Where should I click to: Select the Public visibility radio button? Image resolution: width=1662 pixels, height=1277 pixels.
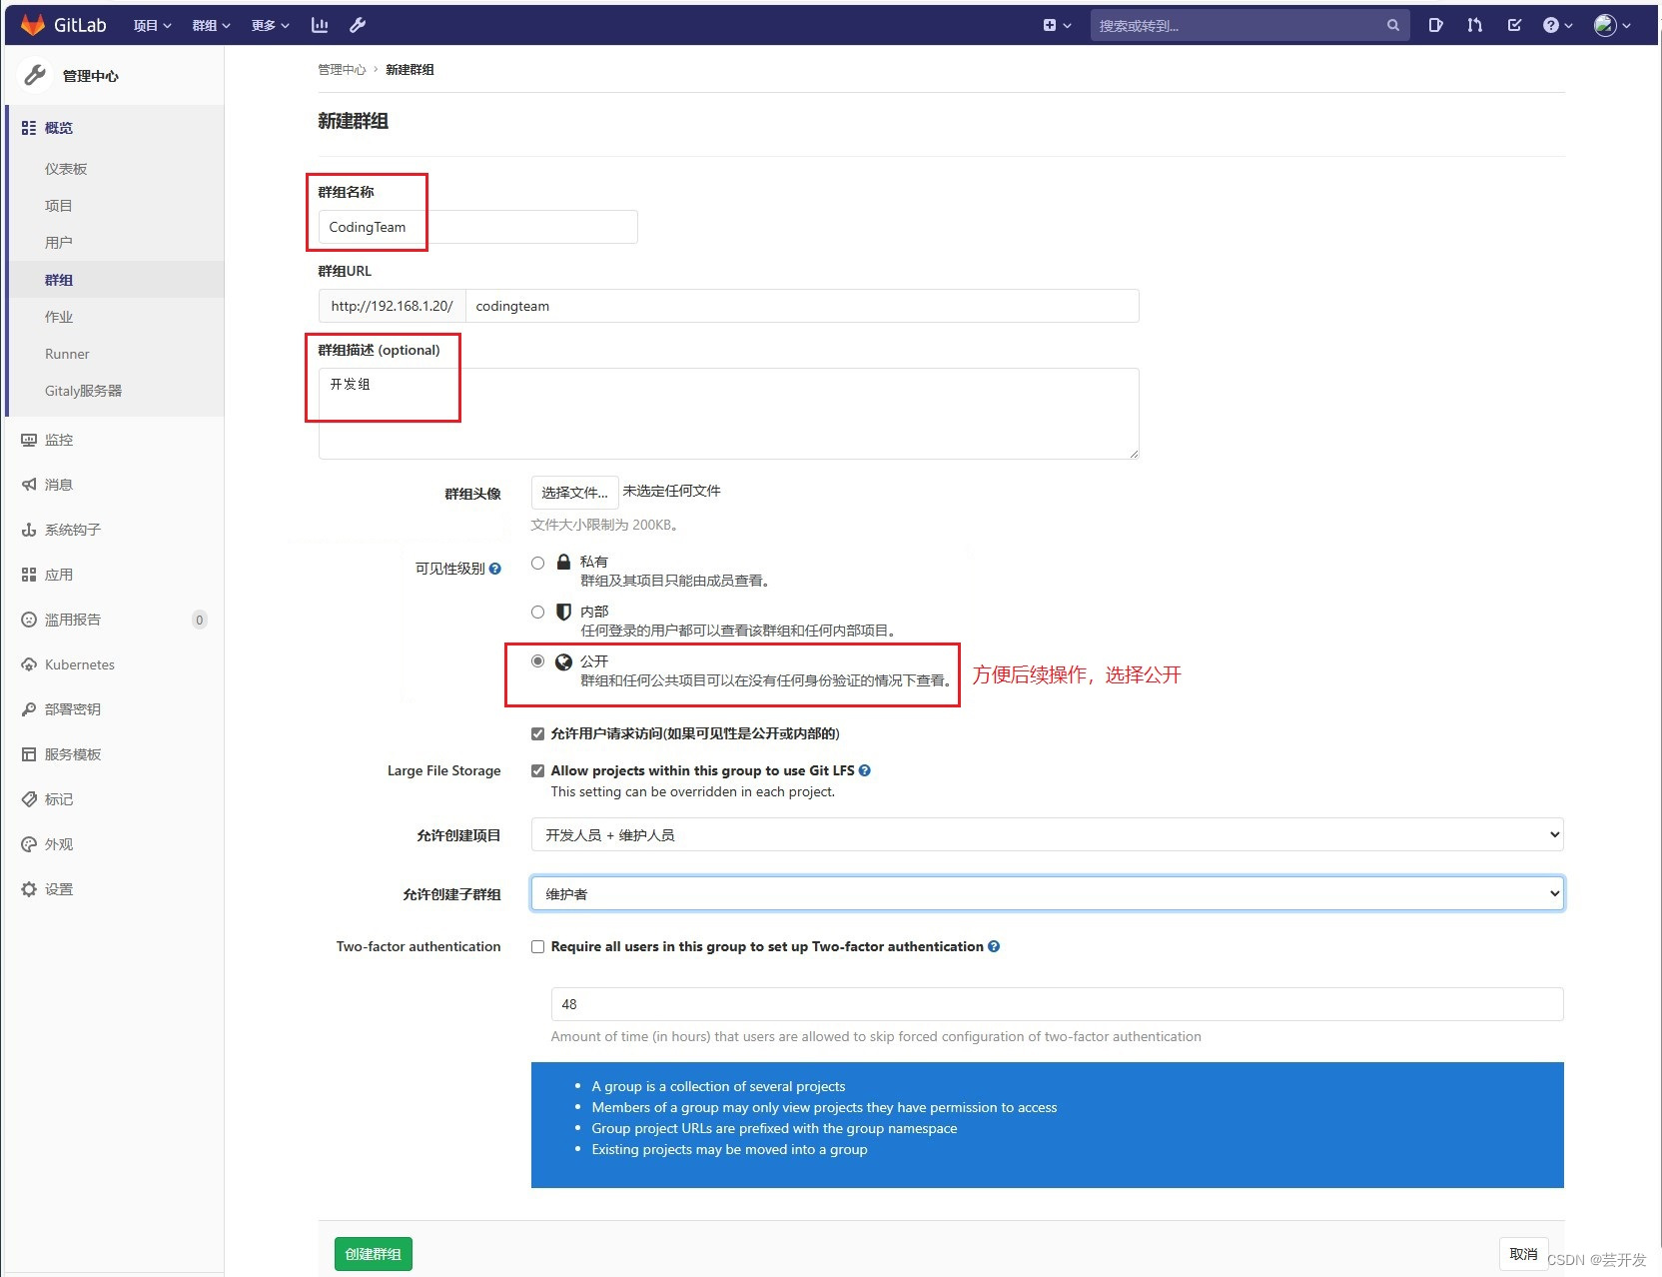point(538,660)
